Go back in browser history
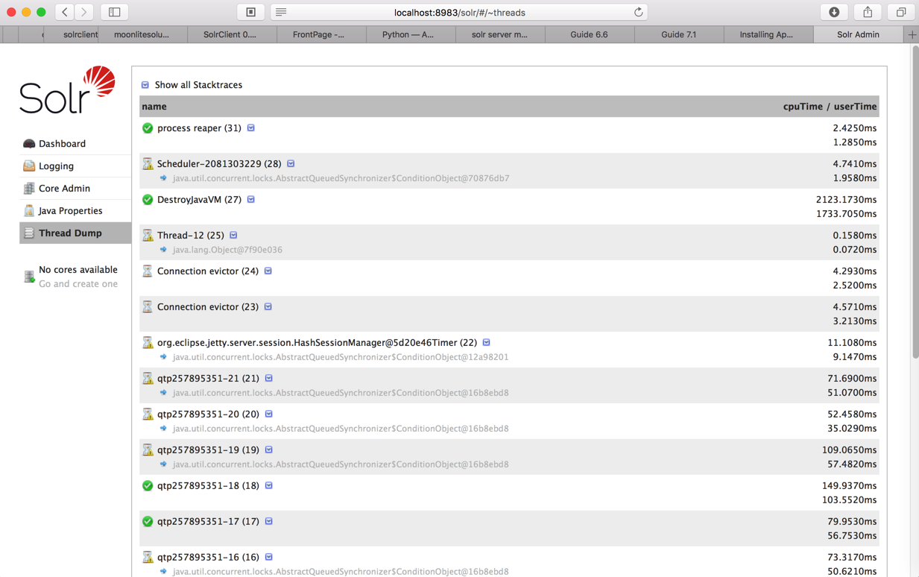Screen dimensions: 919x577 [65, 12]
